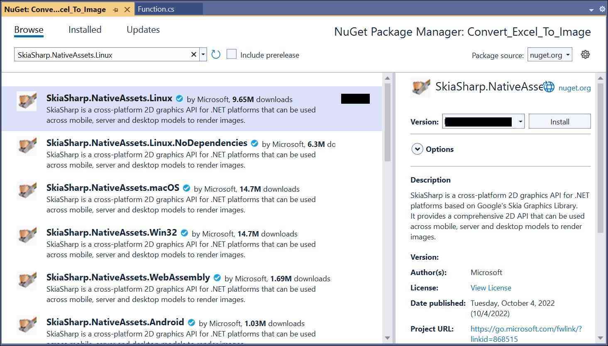This screenshot has width=608, height=346.
Task: Click the SkiaSharp.NativeAssets.macOS package icon
Action: 27,191
